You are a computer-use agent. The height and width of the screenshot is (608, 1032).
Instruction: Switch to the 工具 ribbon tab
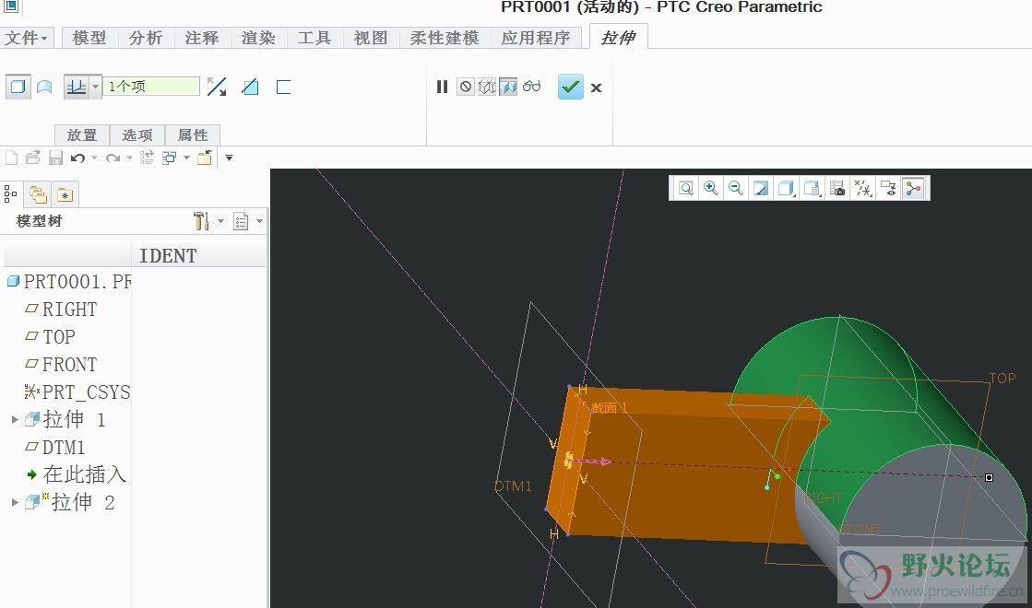pyautogui.click(x=314, y=38)
